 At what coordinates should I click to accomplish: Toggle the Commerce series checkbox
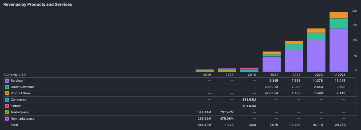[x=7, y=100]
